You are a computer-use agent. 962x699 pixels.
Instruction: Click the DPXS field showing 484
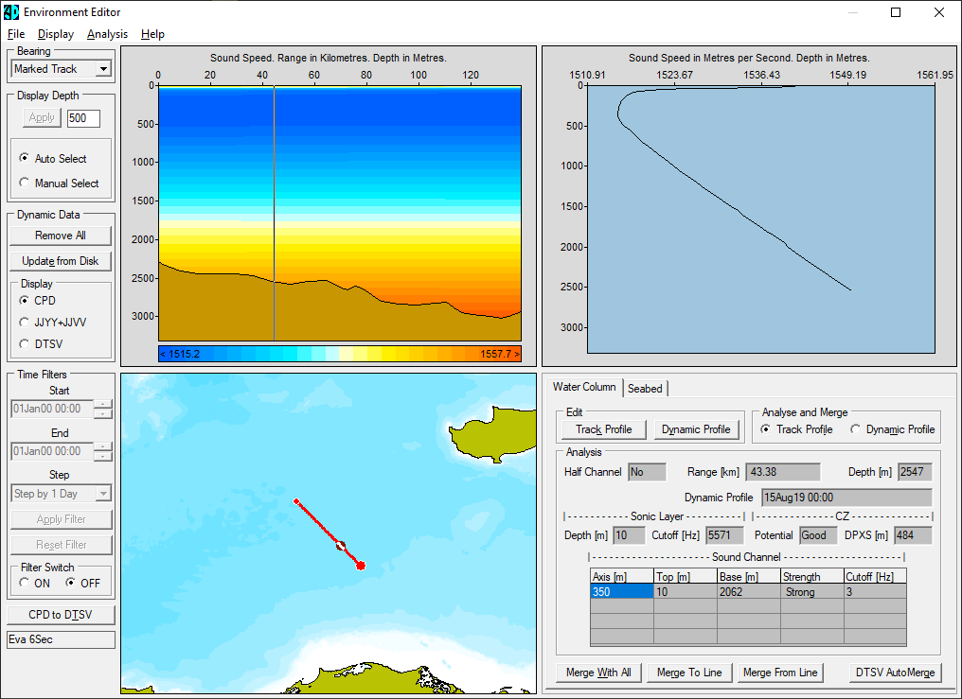point(913,535)
